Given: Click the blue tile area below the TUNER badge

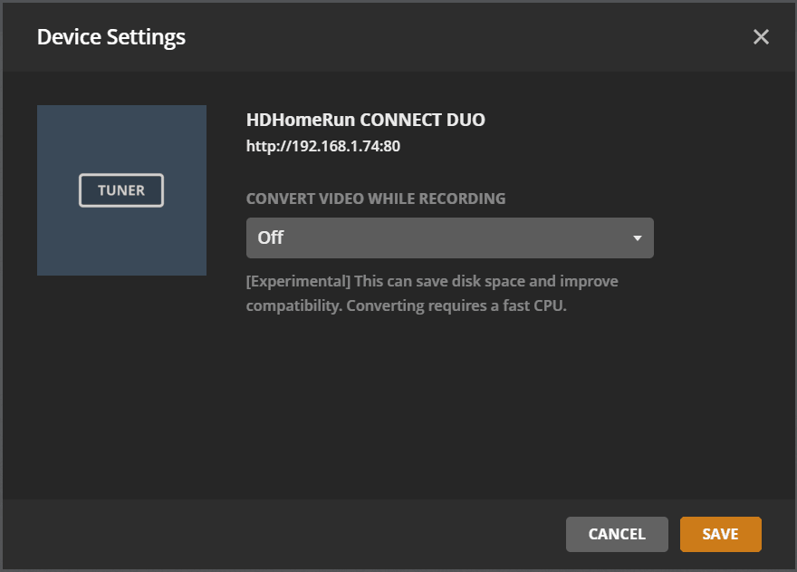Looking at the screenshot, I should 121,243.
